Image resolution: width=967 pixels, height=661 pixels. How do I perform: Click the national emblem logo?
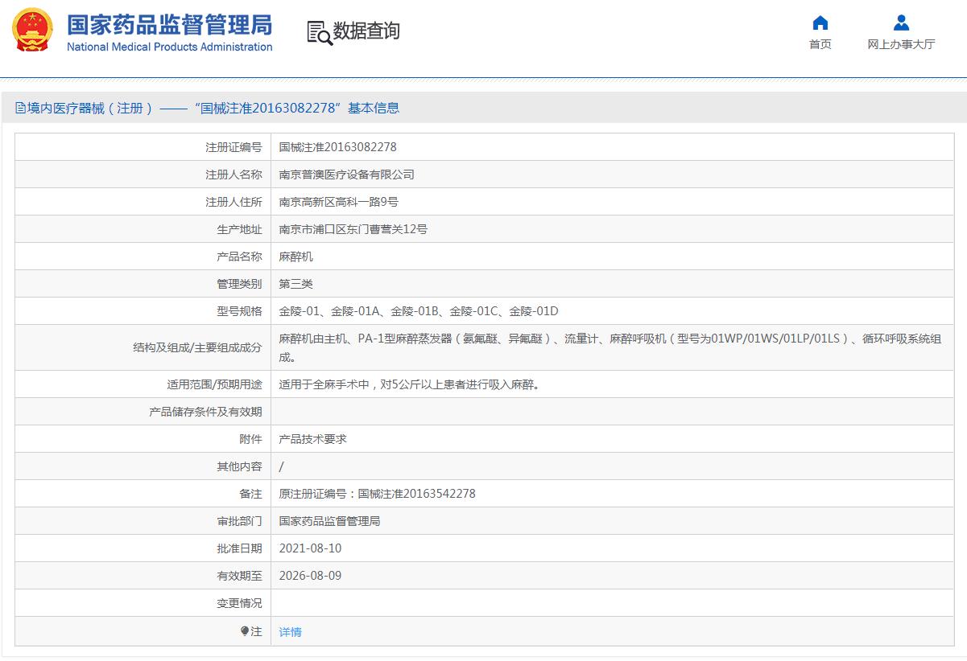[31, 31]
